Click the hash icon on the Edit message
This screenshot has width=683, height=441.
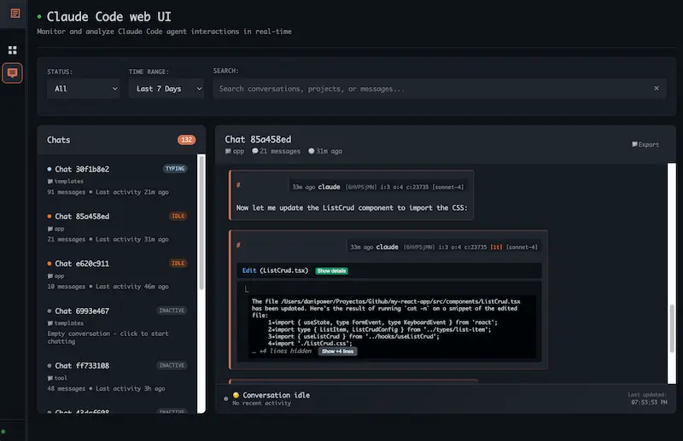(238, 245)
